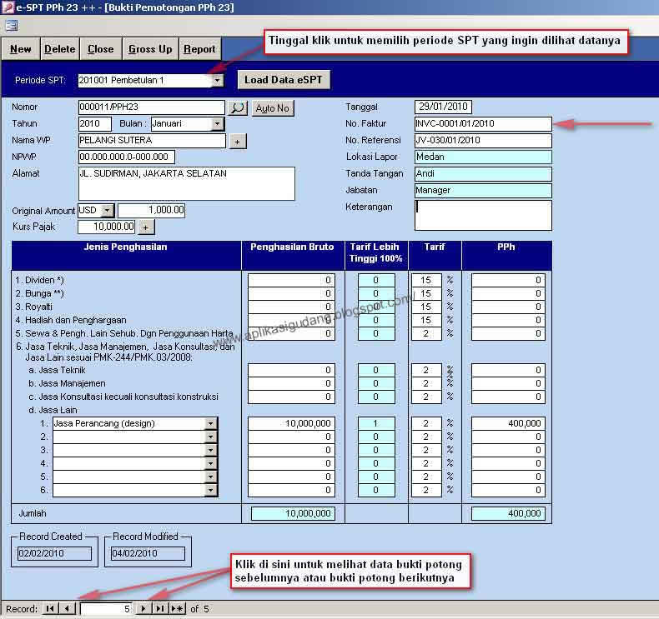Go to the next record

click(143, 608)
